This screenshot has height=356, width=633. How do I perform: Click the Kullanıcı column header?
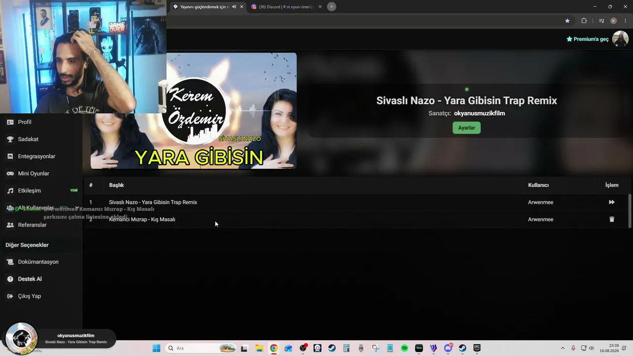pyautogui.click(x=538, y=185)
